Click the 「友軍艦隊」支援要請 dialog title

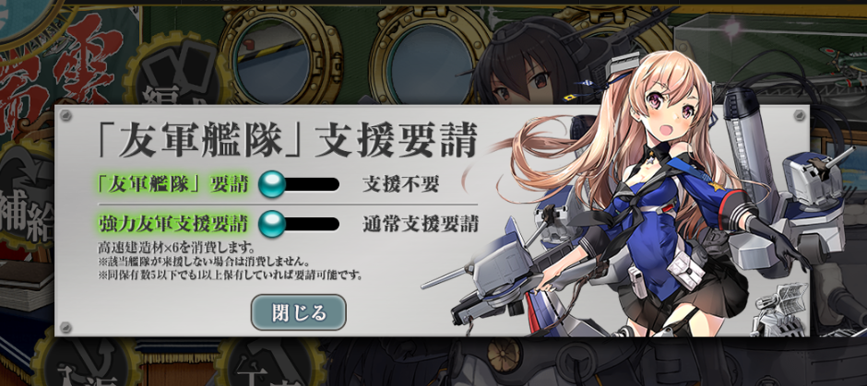pos(286,141)
